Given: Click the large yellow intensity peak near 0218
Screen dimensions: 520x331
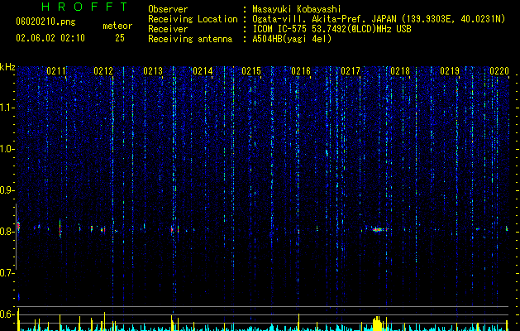Looking at the screenshot, I should point(378,324).
